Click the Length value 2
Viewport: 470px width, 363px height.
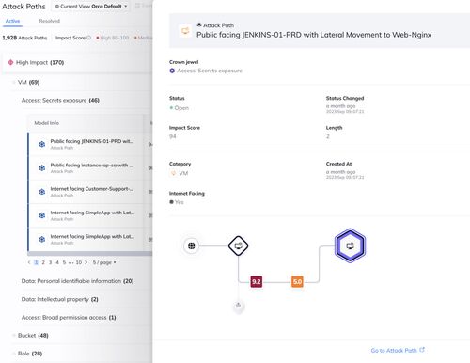(x=328, y=136)
